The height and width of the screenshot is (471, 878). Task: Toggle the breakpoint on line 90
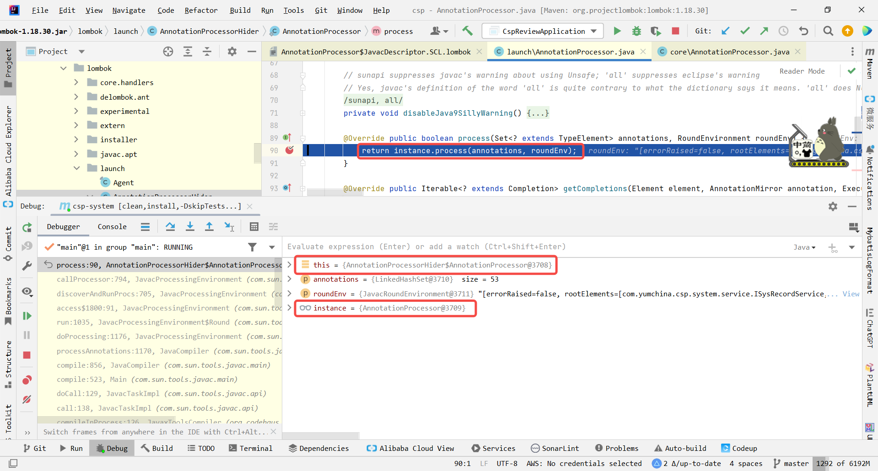(290, 150)
